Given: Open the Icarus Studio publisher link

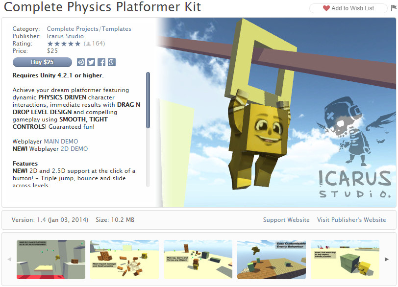Looking at the screenshot, I should (x=65, y=36).
